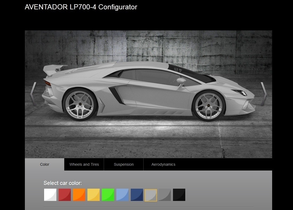This screenshot has width=293, height=210.
Task: Pick the yellow car color swatch
Action: pos(93,195)
